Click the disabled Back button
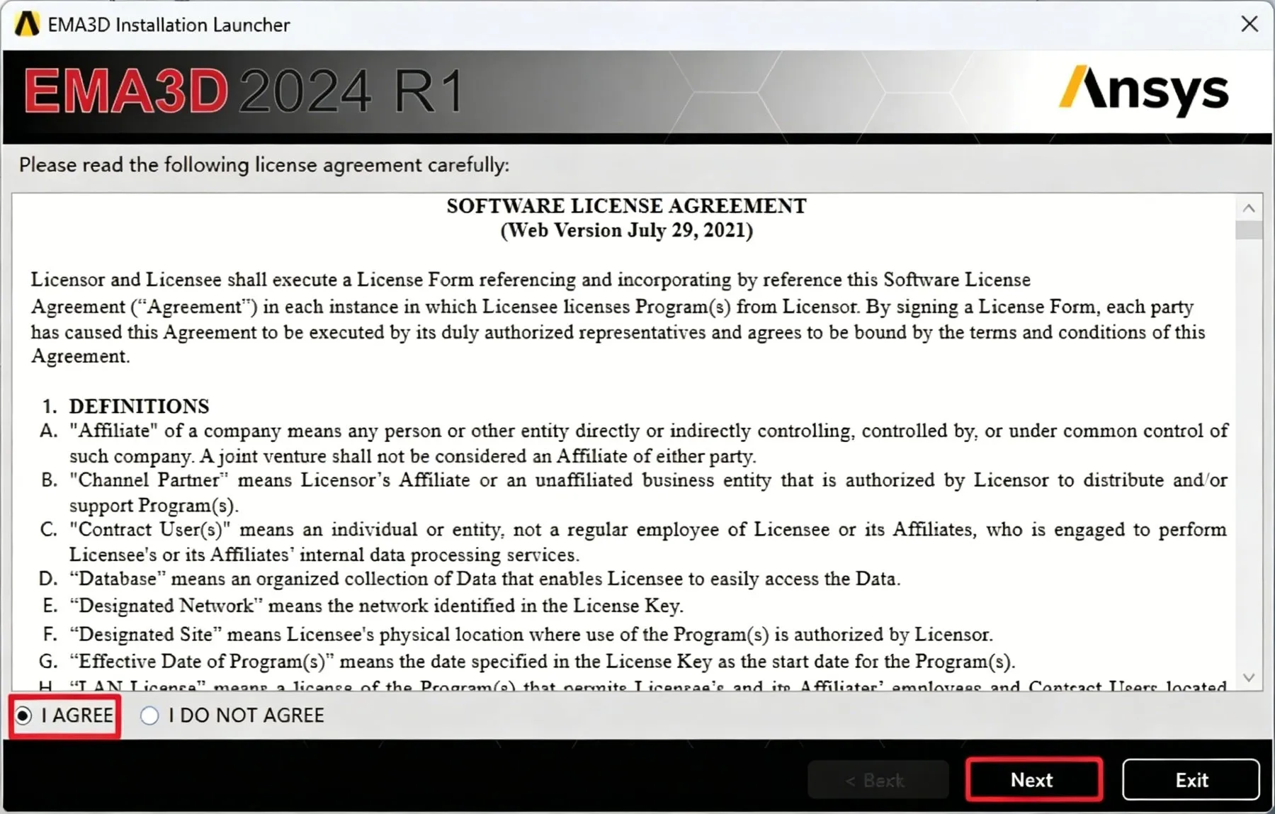Screen dimensions: 1275x814 tap(878, 780)
